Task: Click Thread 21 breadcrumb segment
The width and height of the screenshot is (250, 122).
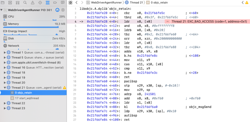Action: [134, 3]
